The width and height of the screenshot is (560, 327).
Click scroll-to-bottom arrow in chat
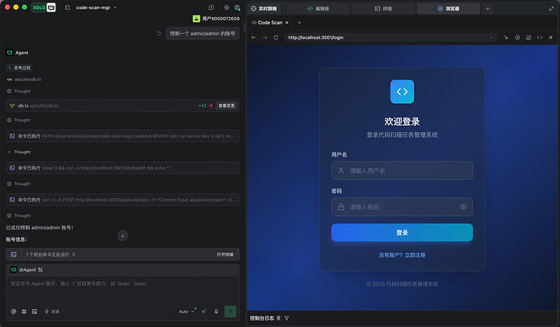pos(123,235)
